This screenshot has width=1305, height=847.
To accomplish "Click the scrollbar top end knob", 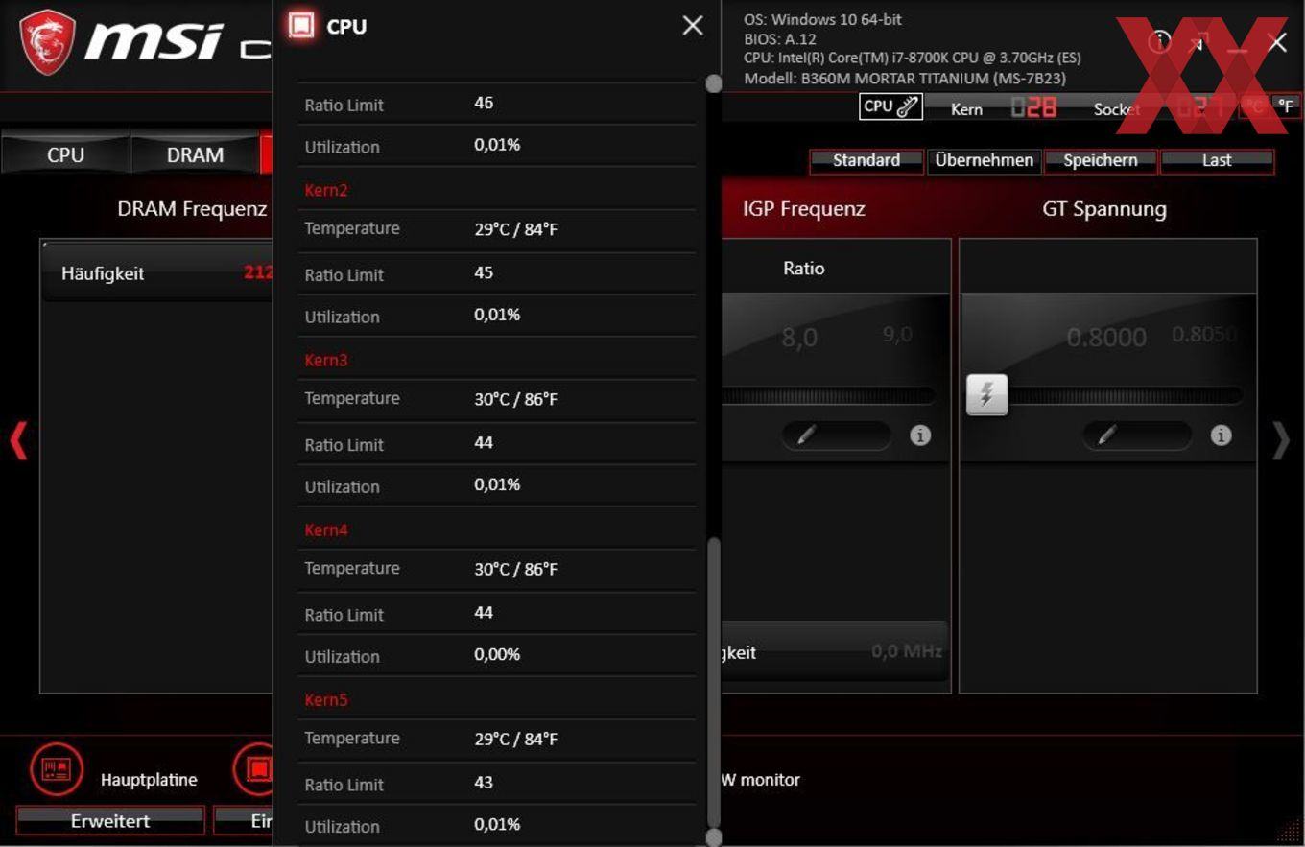I will coord(713,83).
